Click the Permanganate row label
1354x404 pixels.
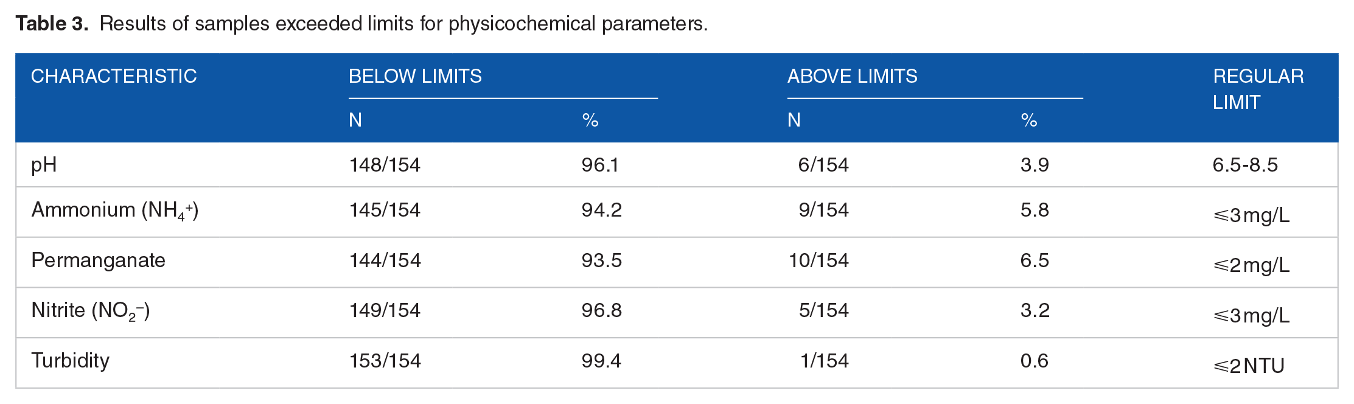pos(98,260)
